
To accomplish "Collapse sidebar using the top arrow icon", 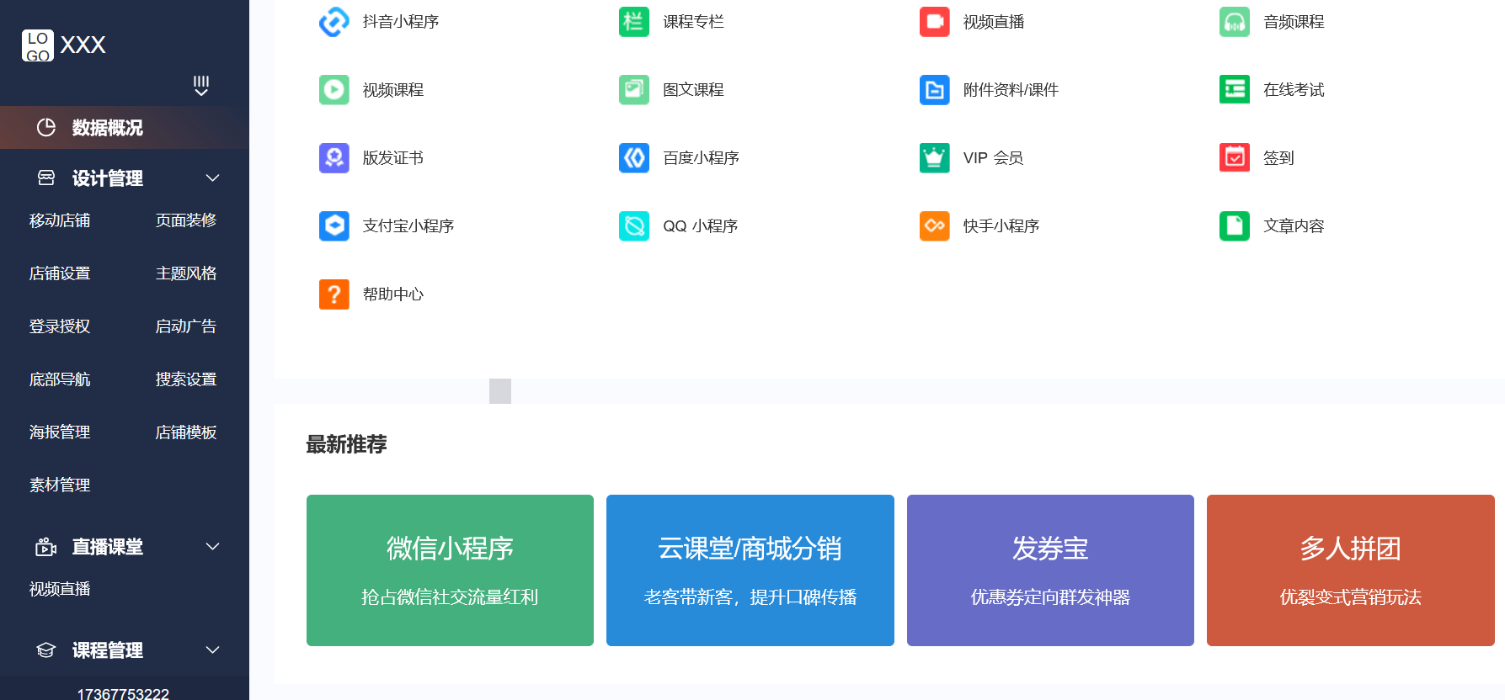I will pos(201,86).
